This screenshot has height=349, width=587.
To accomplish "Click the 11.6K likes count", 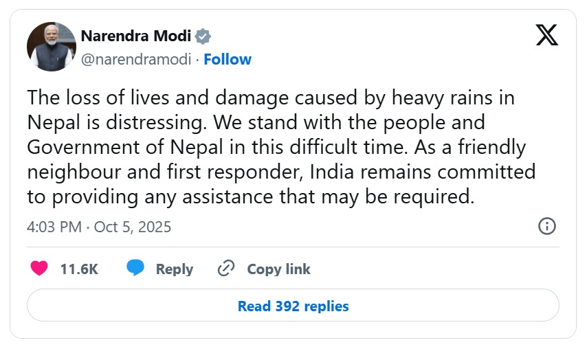I will click(79, 269).
